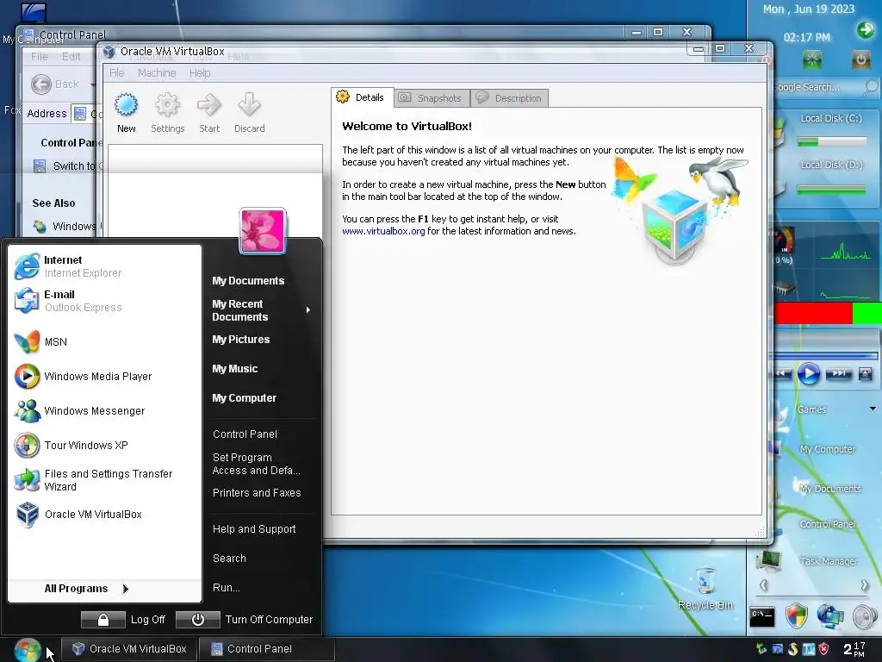Open the VirtualBox Help menu
The height and width of the screenshot is (662, 882).
pos(200,72)
